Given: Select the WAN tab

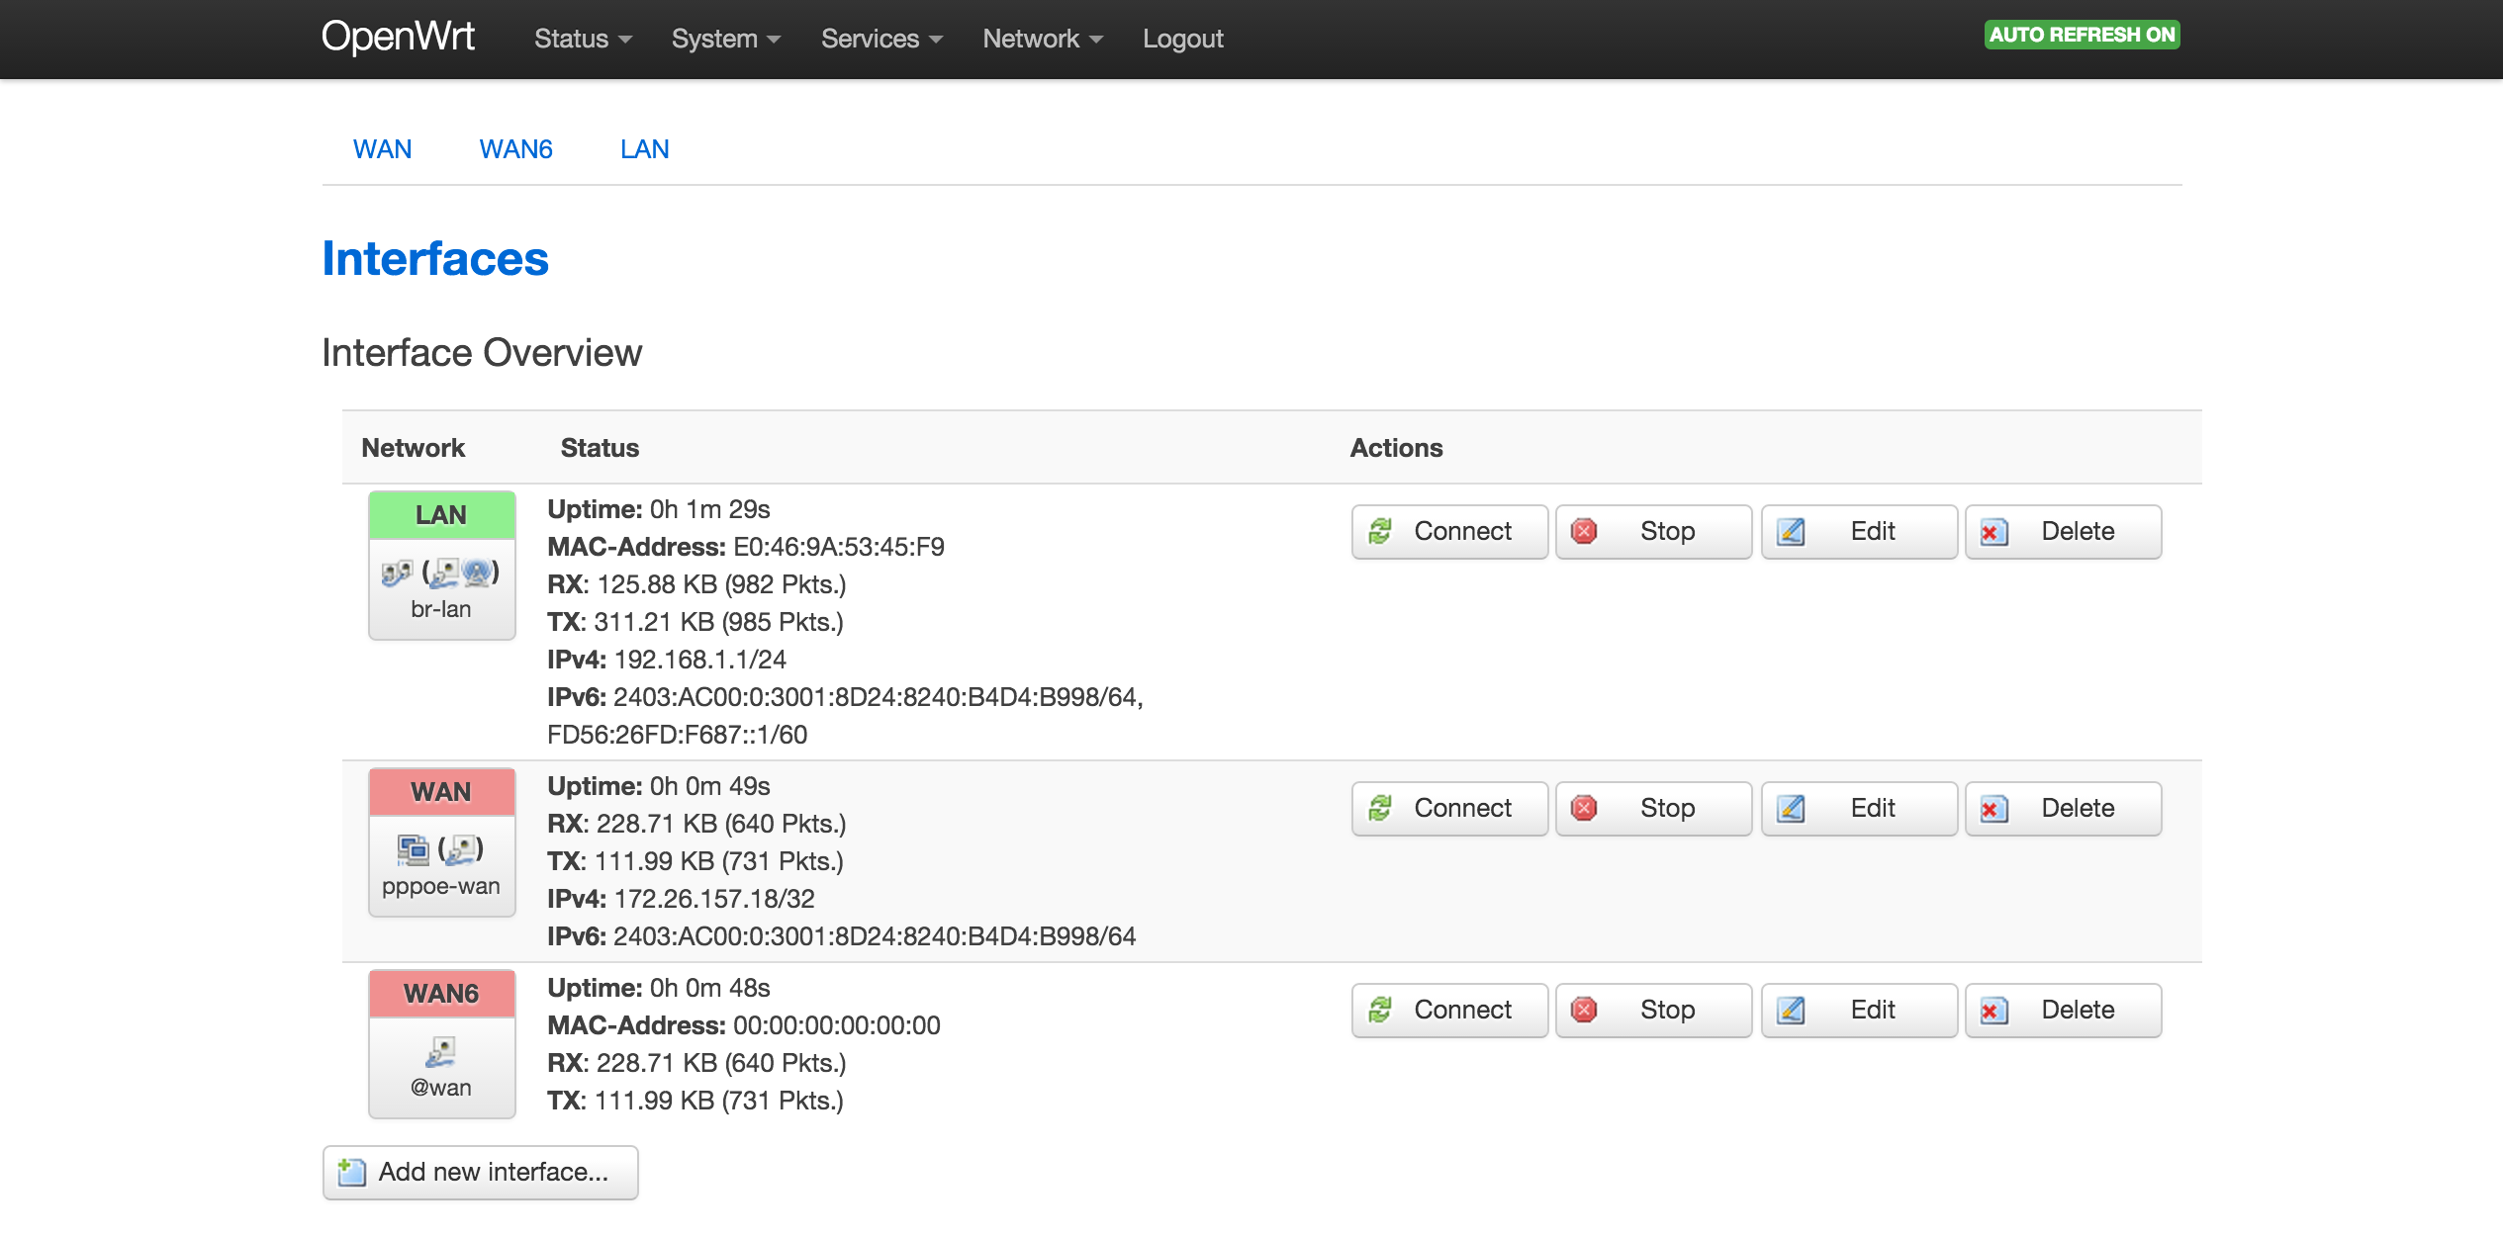Looking at the screenshot, I should [382, 150].
